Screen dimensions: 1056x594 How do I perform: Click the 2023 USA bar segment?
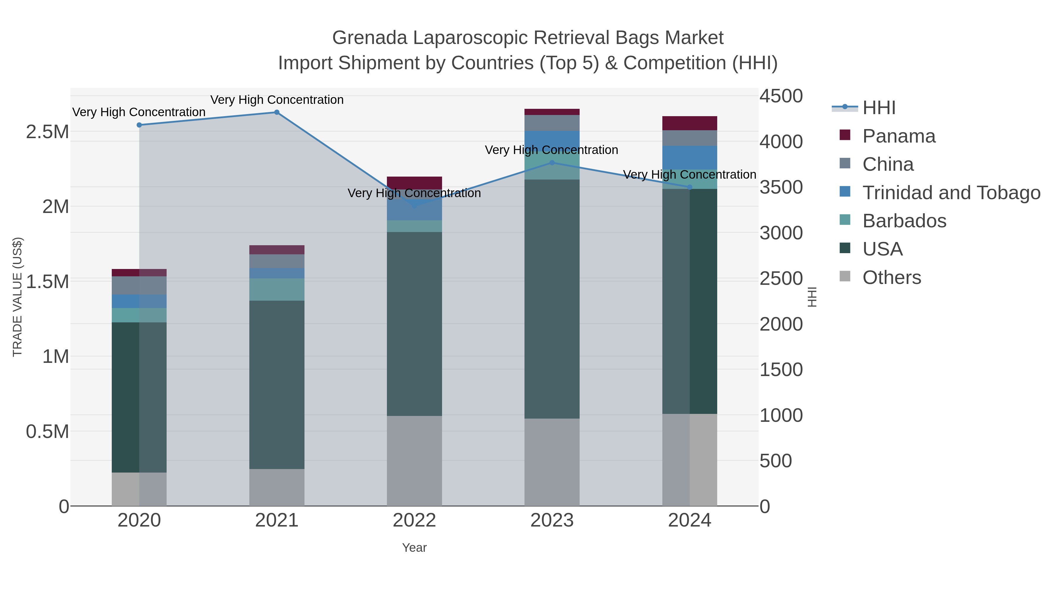(x=552, y=299)
